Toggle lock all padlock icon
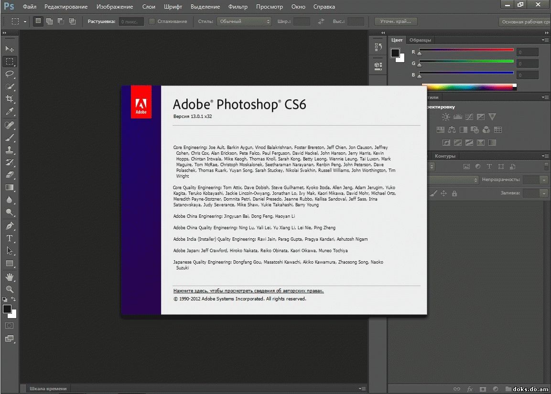Viewport: 551px width, 394px height. point(454,193)
